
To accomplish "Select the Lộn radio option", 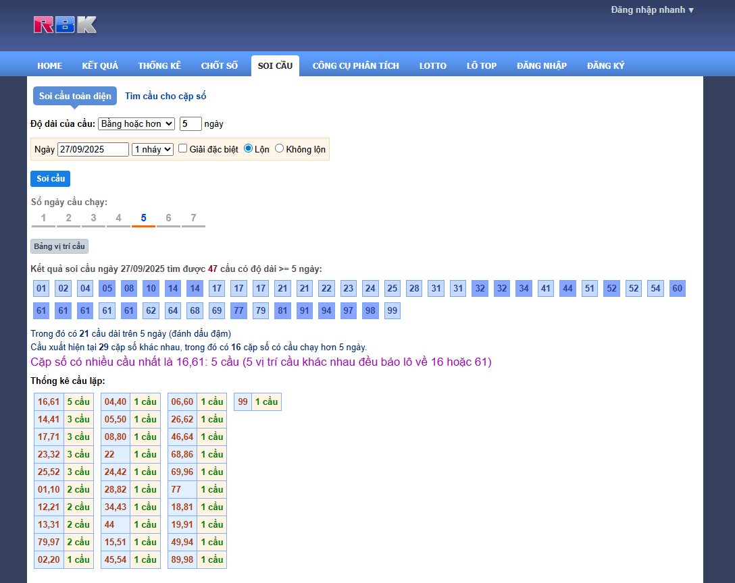I will coord(248,148).
